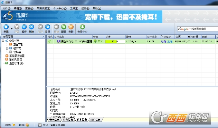
Task: Click the 打开 open file toolbar icon
Action: point(40,27)
